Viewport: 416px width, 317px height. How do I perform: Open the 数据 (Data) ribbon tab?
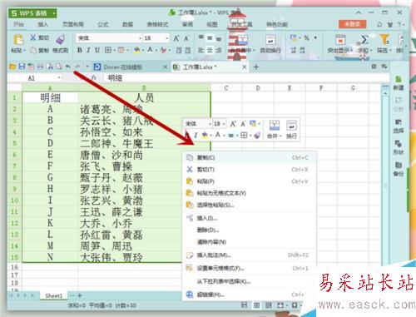coord(127,24)
